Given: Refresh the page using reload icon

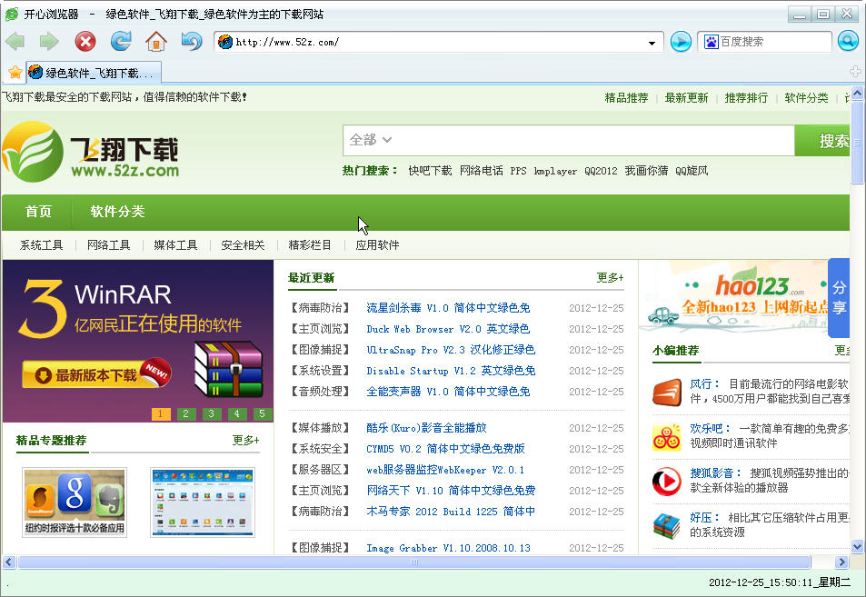Looking at the screenshot, I should point(121,41).
